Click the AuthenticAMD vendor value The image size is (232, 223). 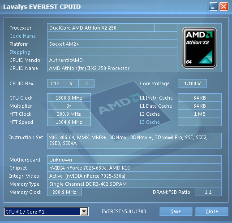coord(112,60)
